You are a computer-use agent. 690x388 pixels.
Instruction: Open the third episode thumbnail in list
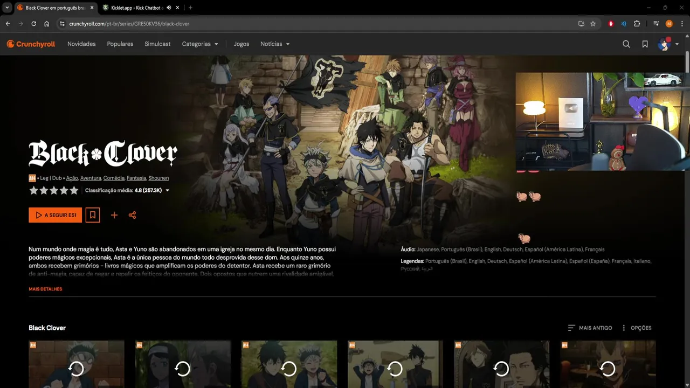(289, 364)
